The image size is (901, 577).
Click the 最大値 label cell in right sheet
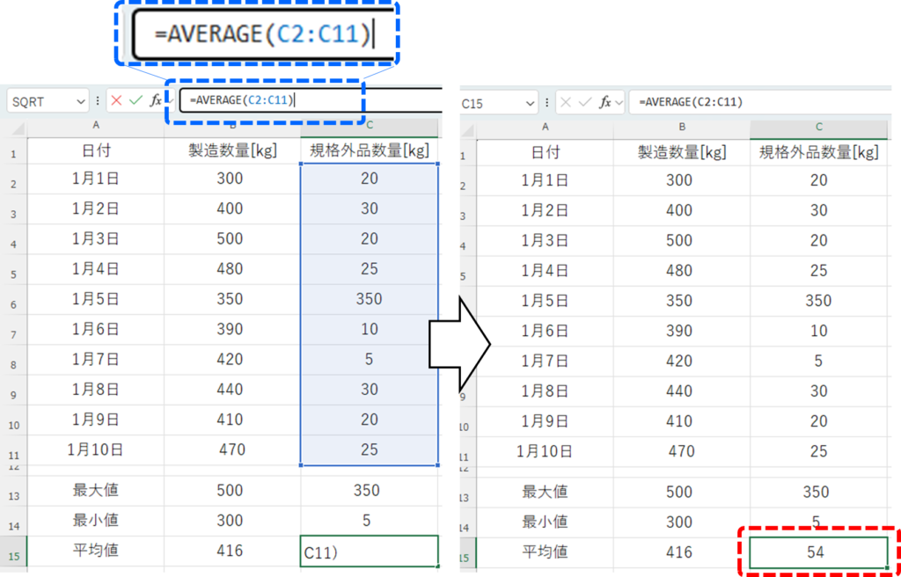[546, 492]
